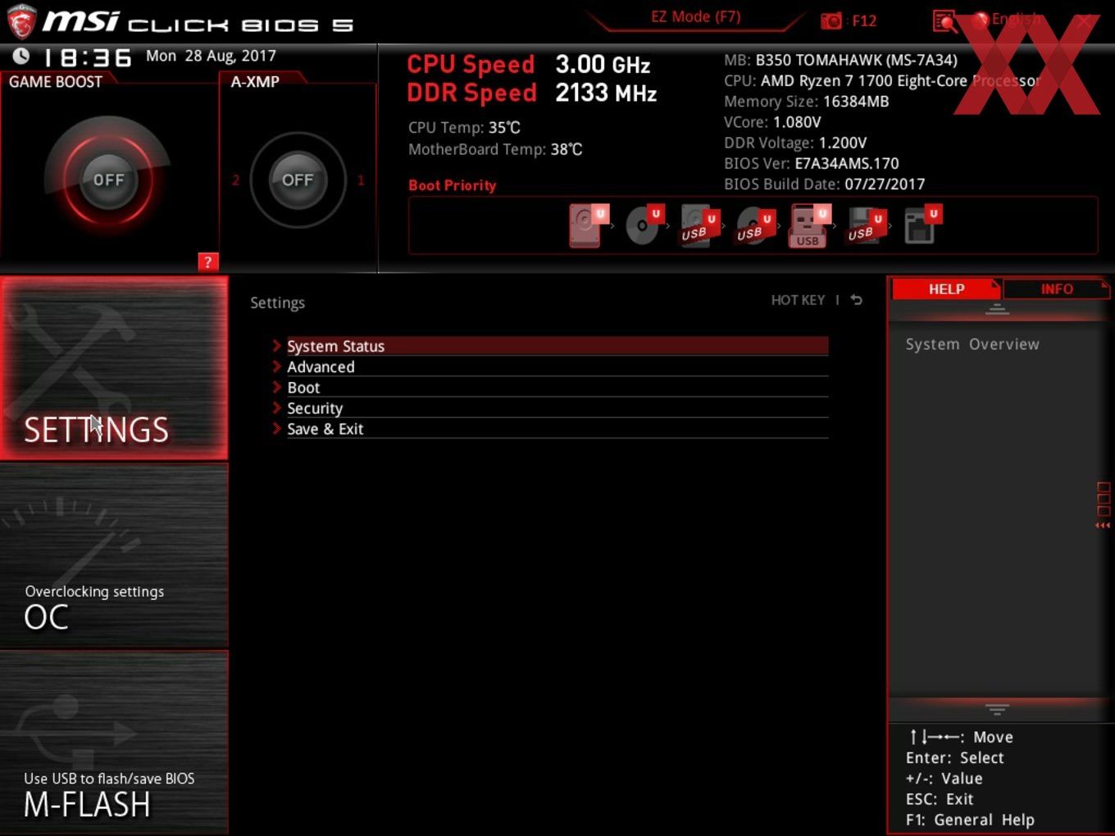Screen dimensions: 1115x836
Task: Click the hard disk boot priority icon
Action: coord(588,225)
